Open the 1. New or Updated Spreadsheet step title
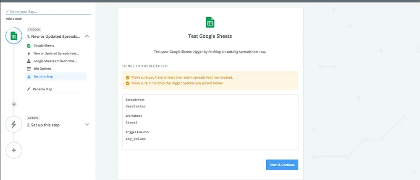Screen dimensions: 420x180 [54, 36]
